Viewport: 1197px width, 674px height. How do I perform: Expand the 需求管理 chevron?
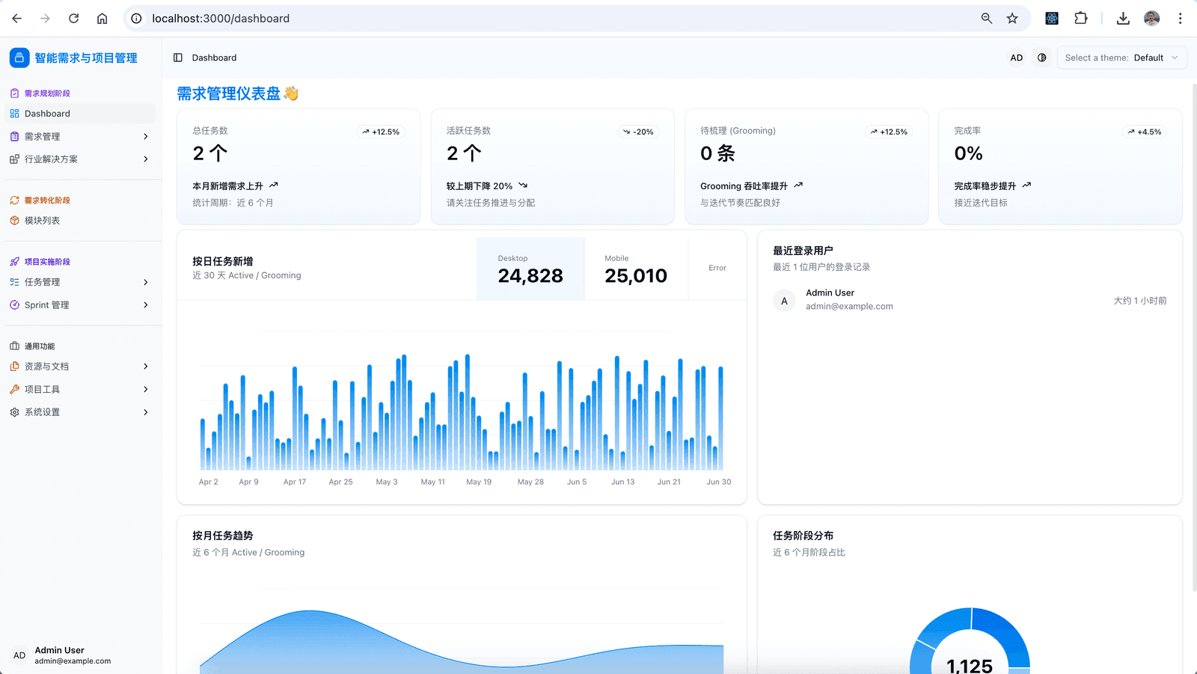147,136
